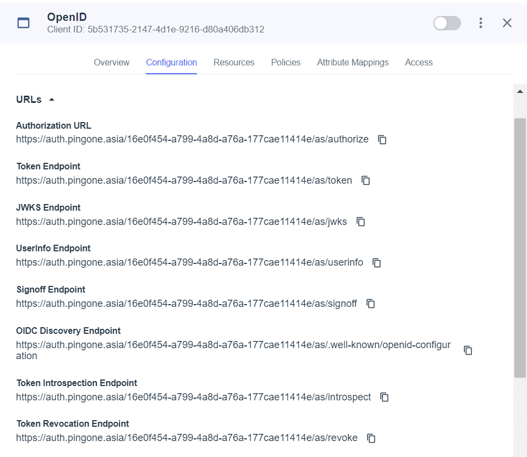Copy the Token Endpoint URL
The width and height of the screenshot is (527, 457).
pos(366,180)
